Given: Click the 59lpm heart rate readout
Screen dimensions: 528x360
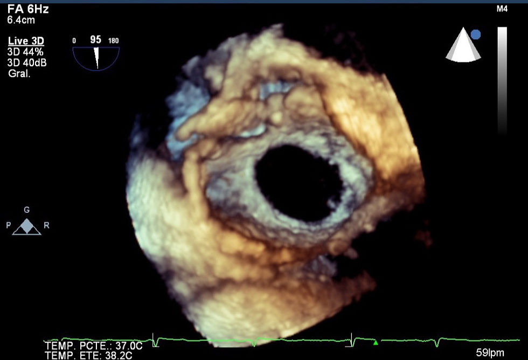Looking at the screenshot, I should [490, 353].
